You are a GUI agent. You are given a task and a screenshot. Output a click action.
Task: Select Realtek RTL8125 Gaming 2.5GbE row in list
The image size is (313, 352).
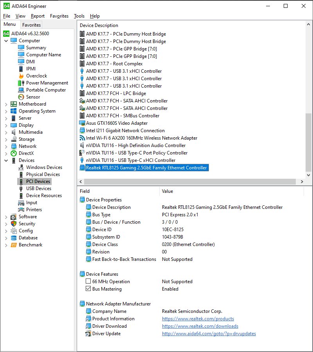pyautogui.click(x=147, y=168)
